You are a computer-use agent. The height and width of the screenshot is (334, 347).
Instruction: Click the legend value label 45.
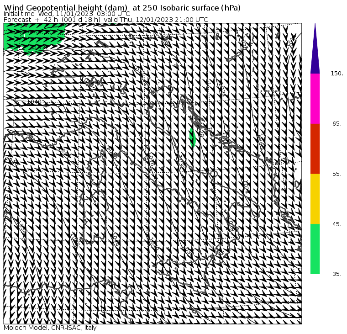coord(337,224)
